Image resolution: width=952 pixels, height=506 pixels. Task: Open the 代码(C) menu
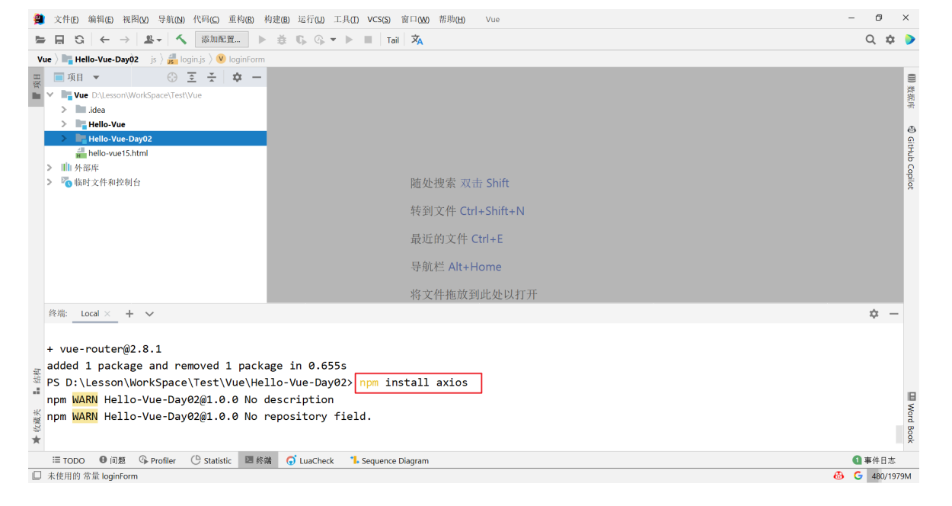pos(206,19)
